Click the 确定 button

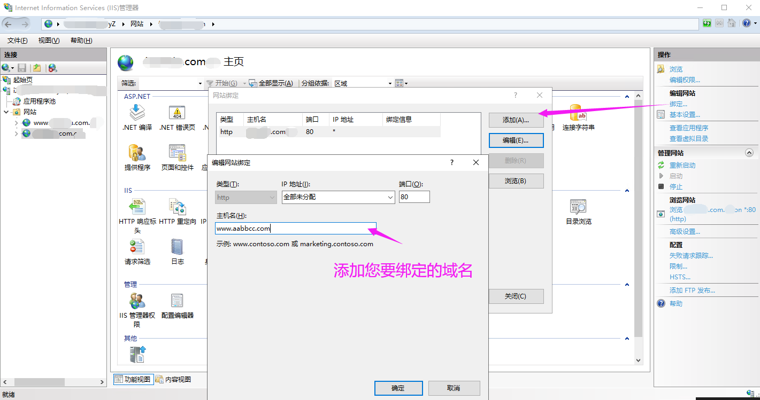[x=398, y=388]
